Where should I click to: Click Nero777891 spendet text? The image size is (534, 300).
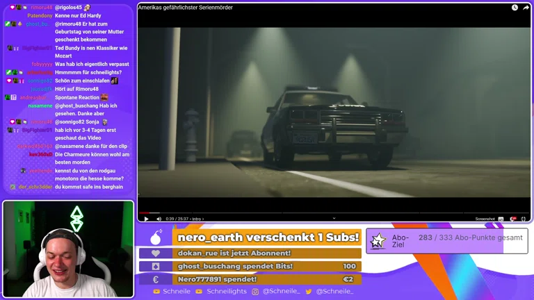coord(217,279)
